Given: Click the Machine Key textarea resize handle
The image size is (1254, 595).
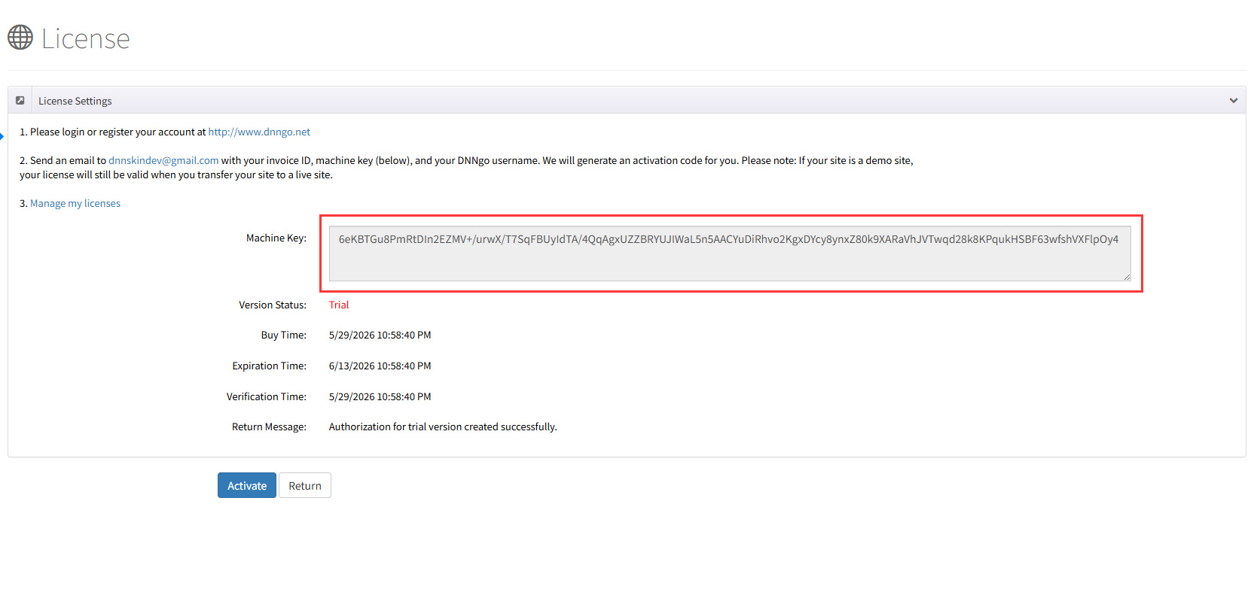Looking at the screenshot, I should click(x=1127, y=277).
